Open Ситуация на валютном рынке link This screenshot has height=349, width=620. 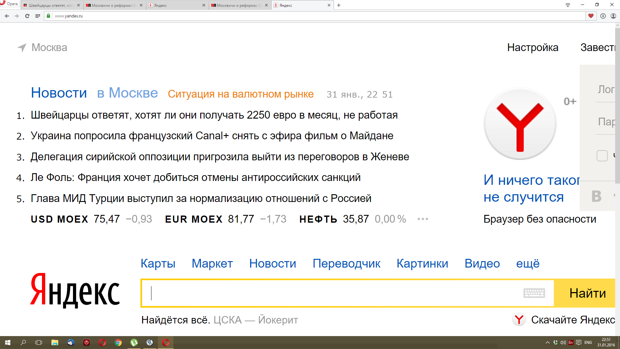coord(241,94)
